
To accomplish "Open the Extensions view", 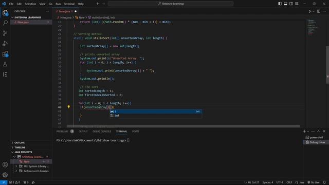I will pos(5,54).
